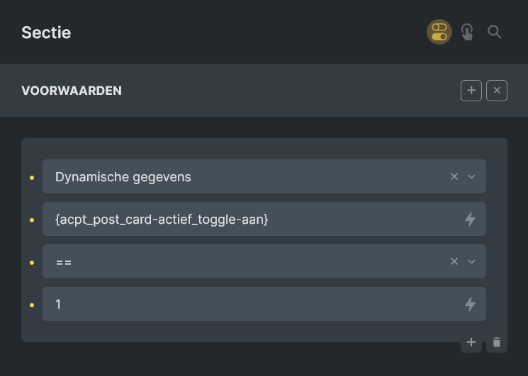Focus the acpt_post_card-actief_toggle-aan field
528x376 pixels.
[x=264, y=219]
